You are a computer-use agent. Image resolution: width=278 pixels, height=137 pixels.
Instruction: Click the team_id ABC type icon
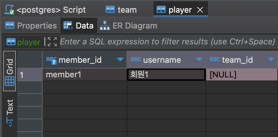215,59
